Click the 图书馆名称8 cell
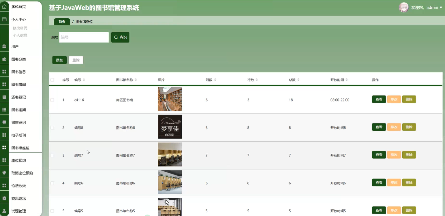 tap(125, 127)
